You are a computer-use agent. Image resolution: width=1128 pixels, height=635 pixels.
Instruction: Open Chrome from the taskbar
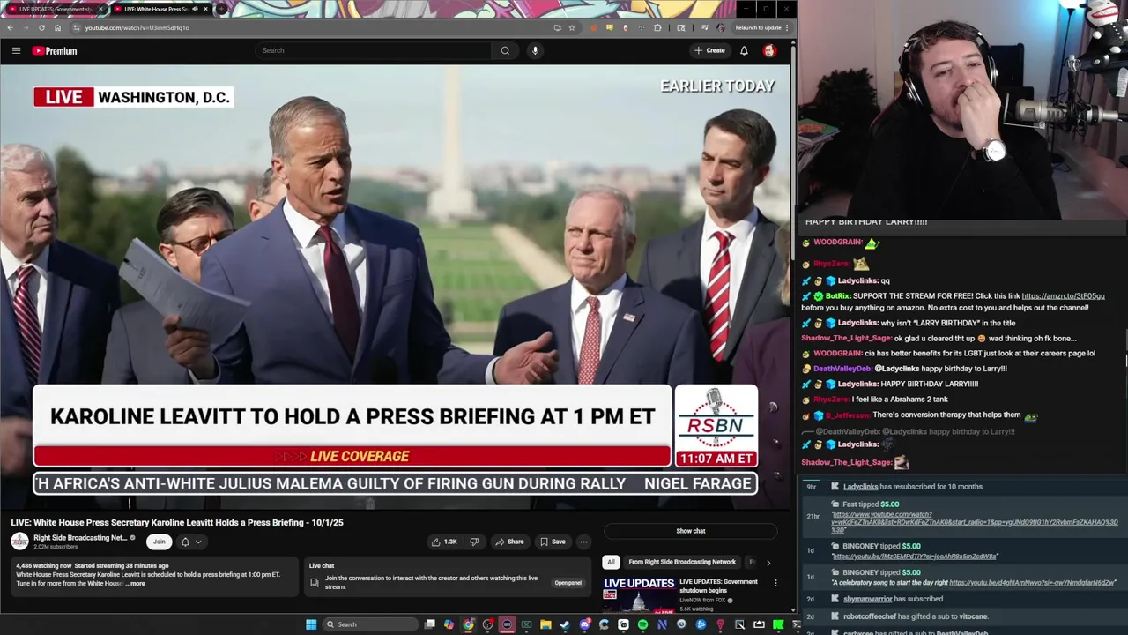tap(468, 624)
